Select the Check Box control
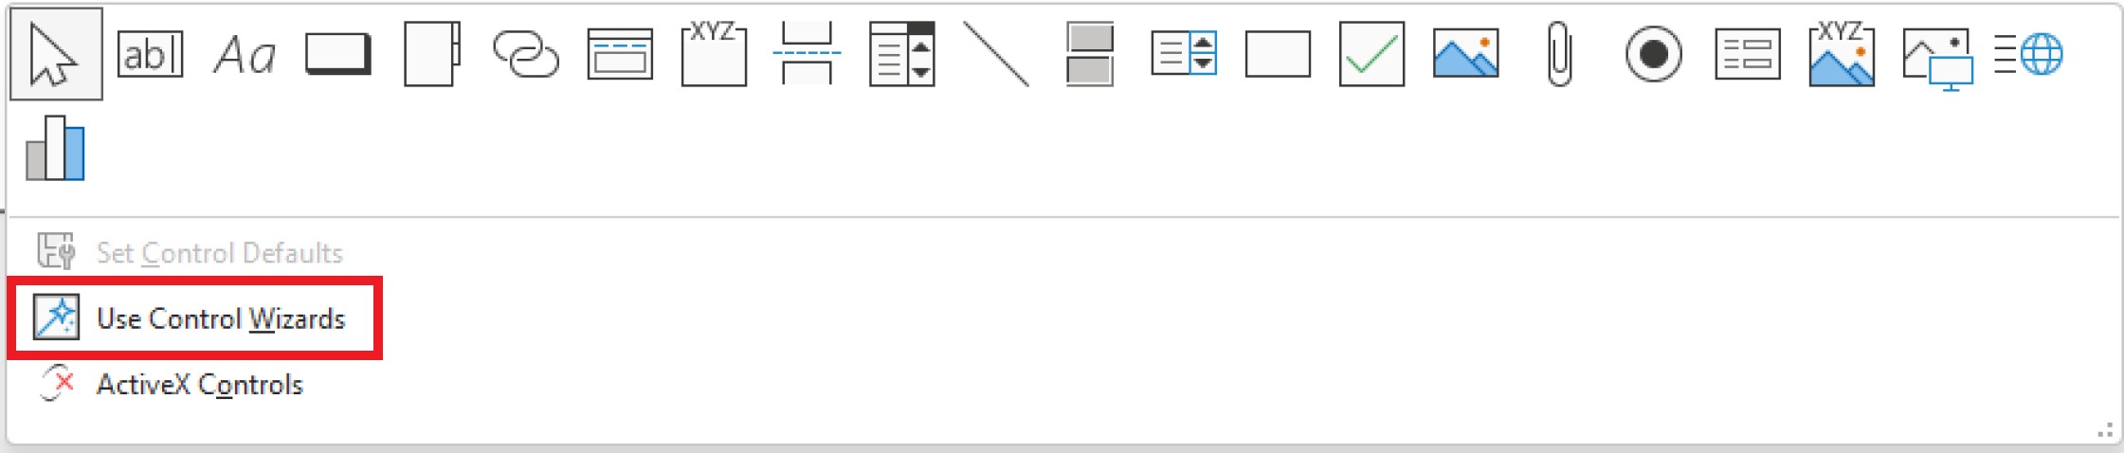Viewport: 2124px width, 453px height. (x=1371, y=54)
